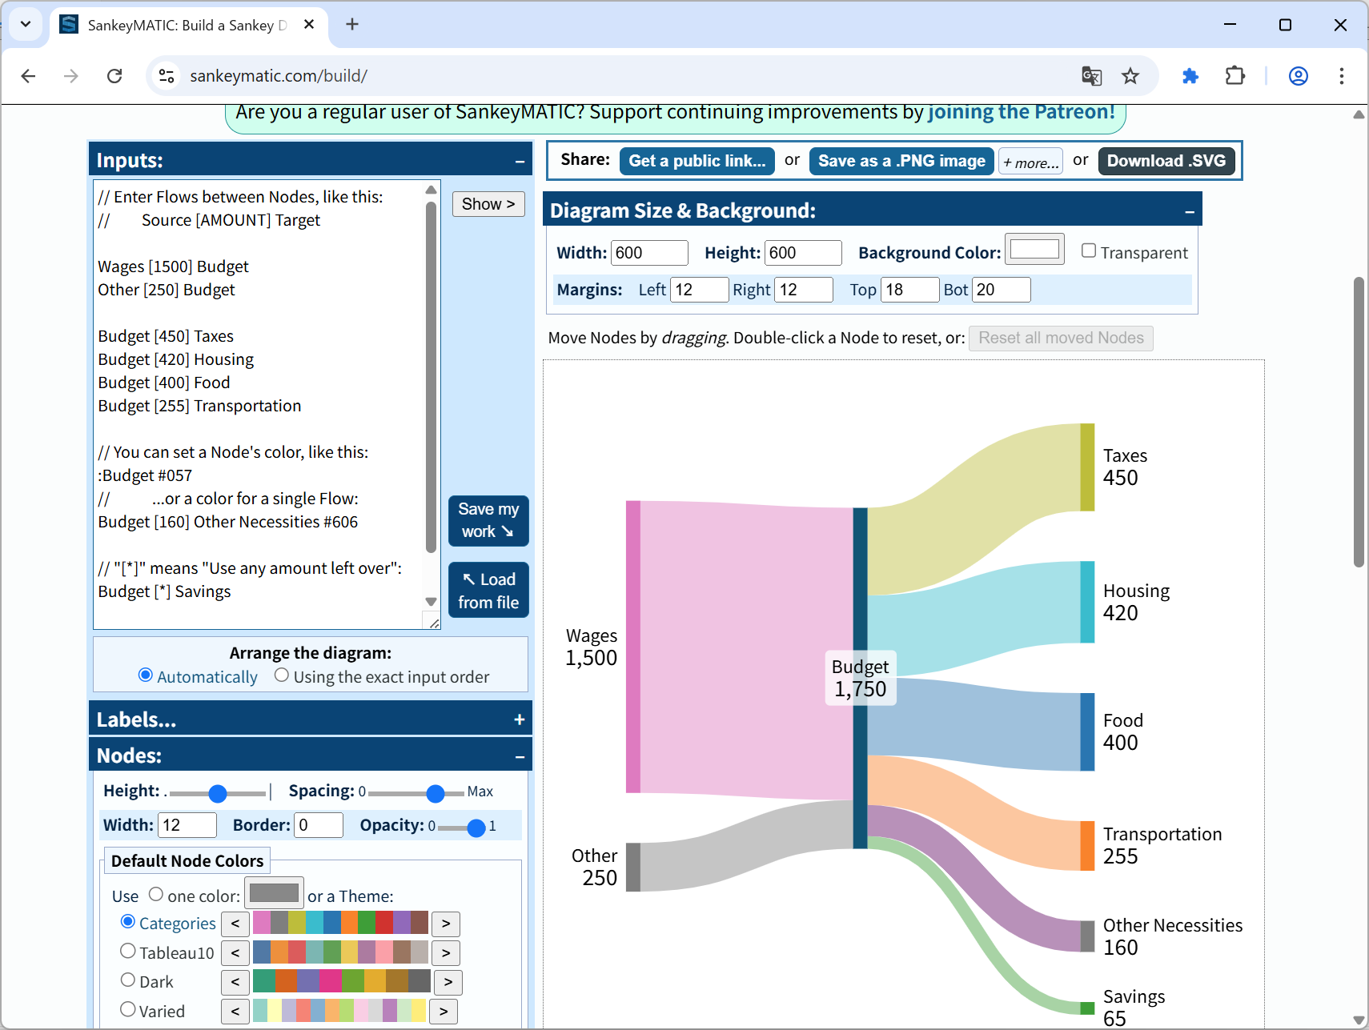Screen dimensions: 1369x1030
Task: Select the Tableau10 color theme
Action: (128, 952)
